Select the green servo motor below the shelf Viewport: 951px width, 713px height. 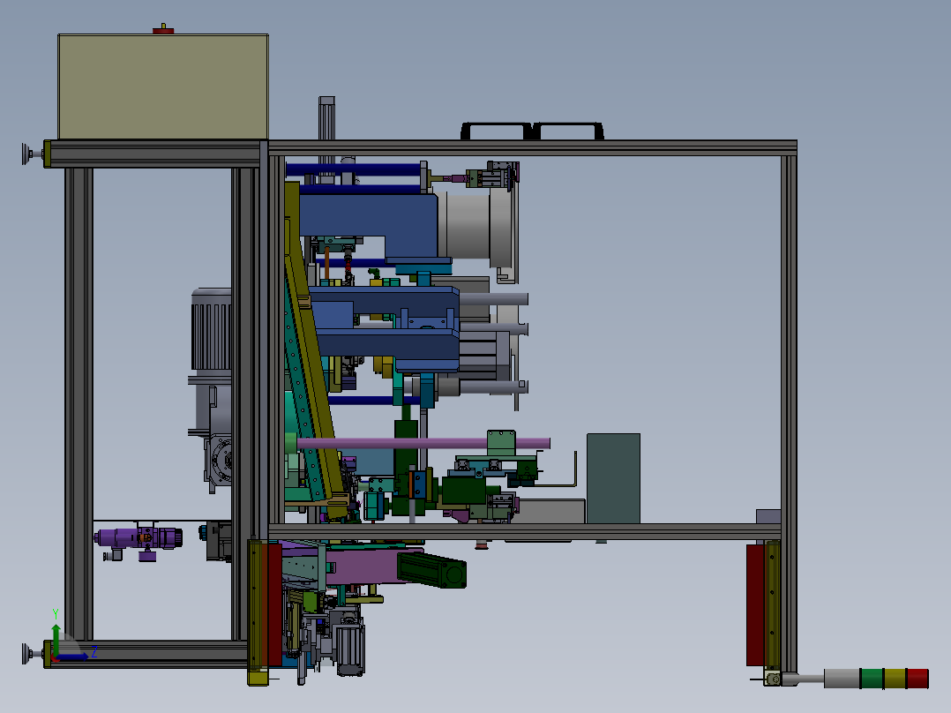pyautogui.click(x=432, y=569)
